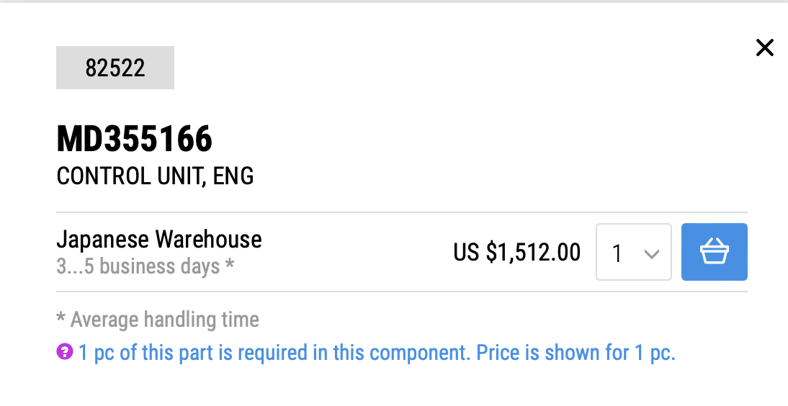Click the asterisk before Average handling time
The width and height of the screenshot is (788, 406).
pos(61,317)
